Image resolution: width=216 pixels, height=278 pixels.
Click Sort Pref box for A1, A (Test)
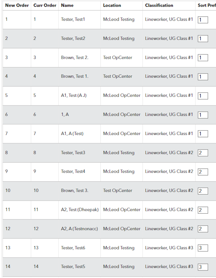click(203, 134)
